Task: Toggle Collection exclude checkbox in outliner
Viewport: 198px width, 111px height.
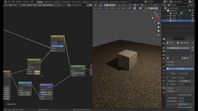Action: click(190, 10)
